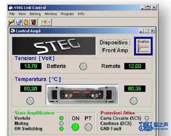Viewport: 171px width, 136px height.
Task: Open the Setting menu
Action: coord(35,14)
